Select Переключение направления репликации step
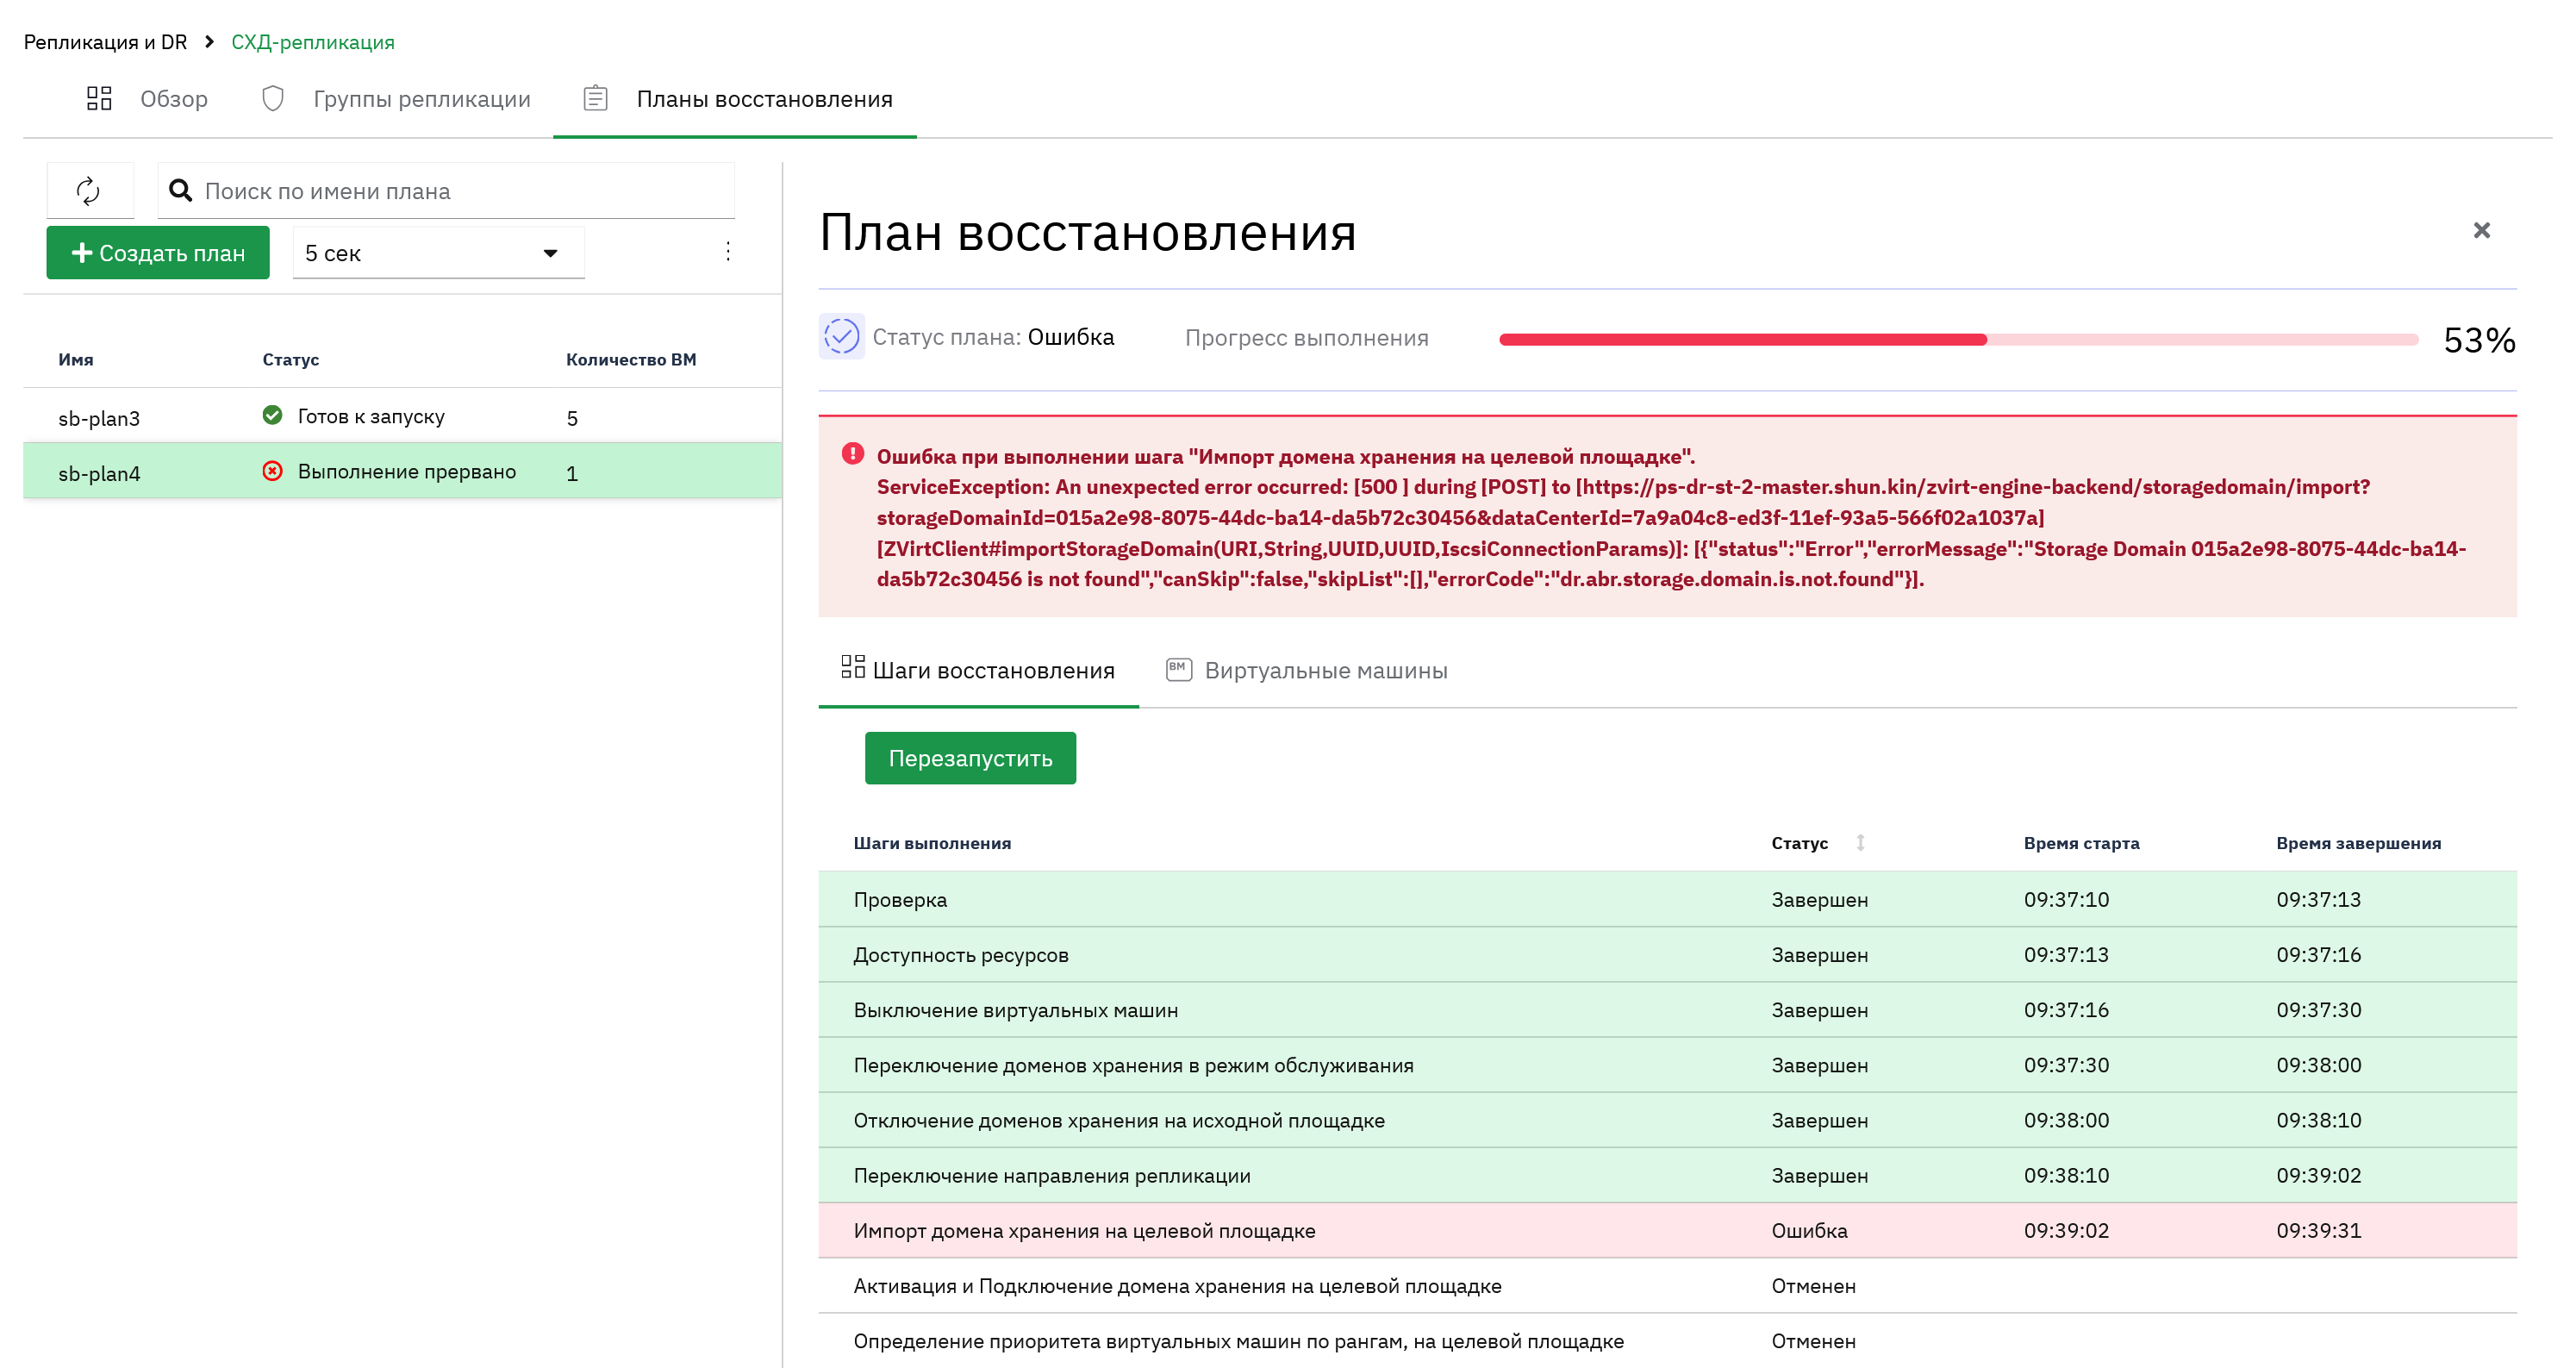This screenshot has height=1368, width=2576. point(1667,1175)
